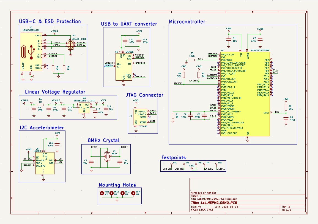318x224 pixels.
Task: Select resistor R7 I2C pull-up symbol
Action: [199, 75]
